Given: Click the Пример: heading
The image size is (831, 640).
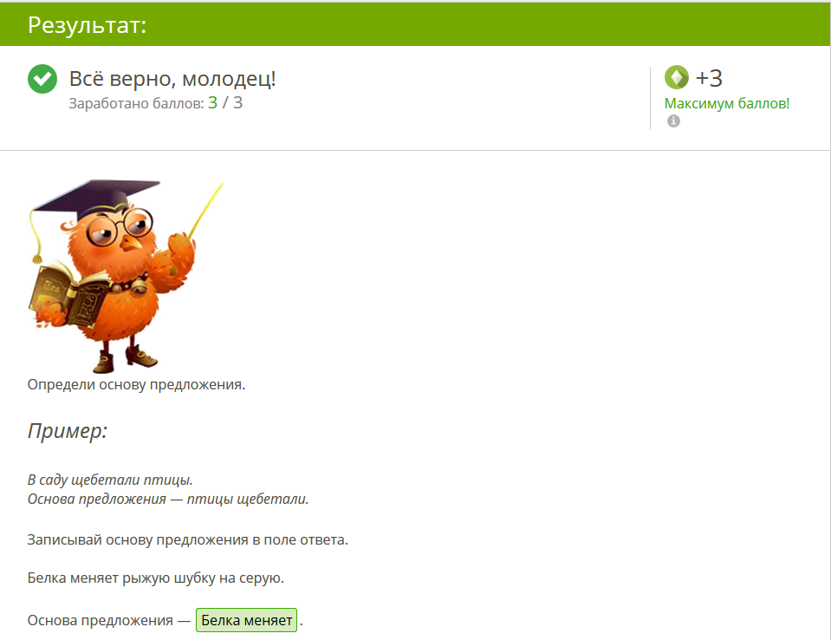Looking at the screenshot, I should pos(68,430).
